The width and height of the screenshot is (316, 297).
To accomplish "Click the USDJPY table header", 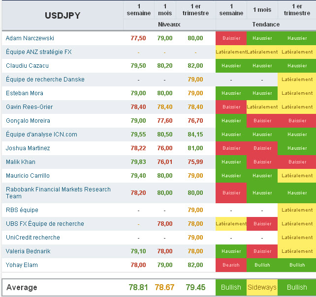I will [x=63, y=16].
